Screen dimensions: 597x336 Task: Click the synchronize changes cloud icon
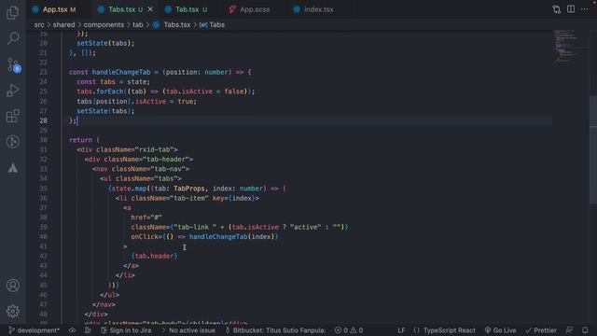(72, 330)
